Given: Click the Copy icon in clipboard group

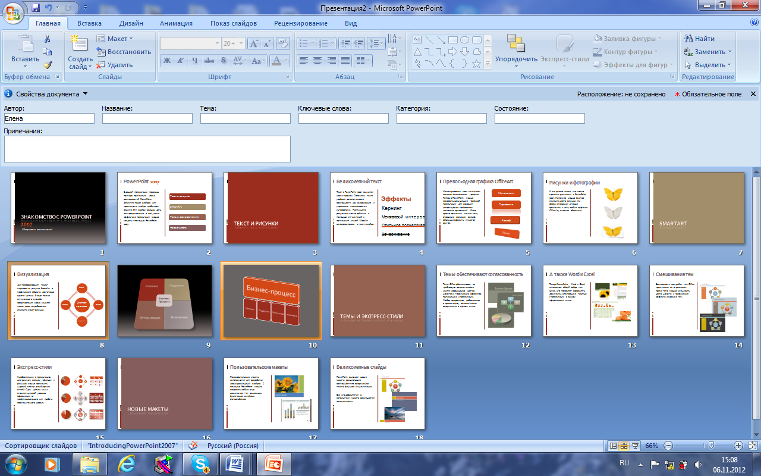Looking at the screenshot, I should click(48, 52).
